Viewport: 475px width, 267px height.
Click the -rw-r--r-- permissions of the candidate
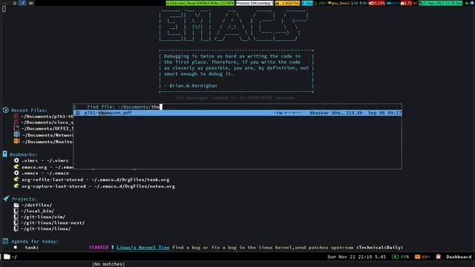click(x=287, y=113)
